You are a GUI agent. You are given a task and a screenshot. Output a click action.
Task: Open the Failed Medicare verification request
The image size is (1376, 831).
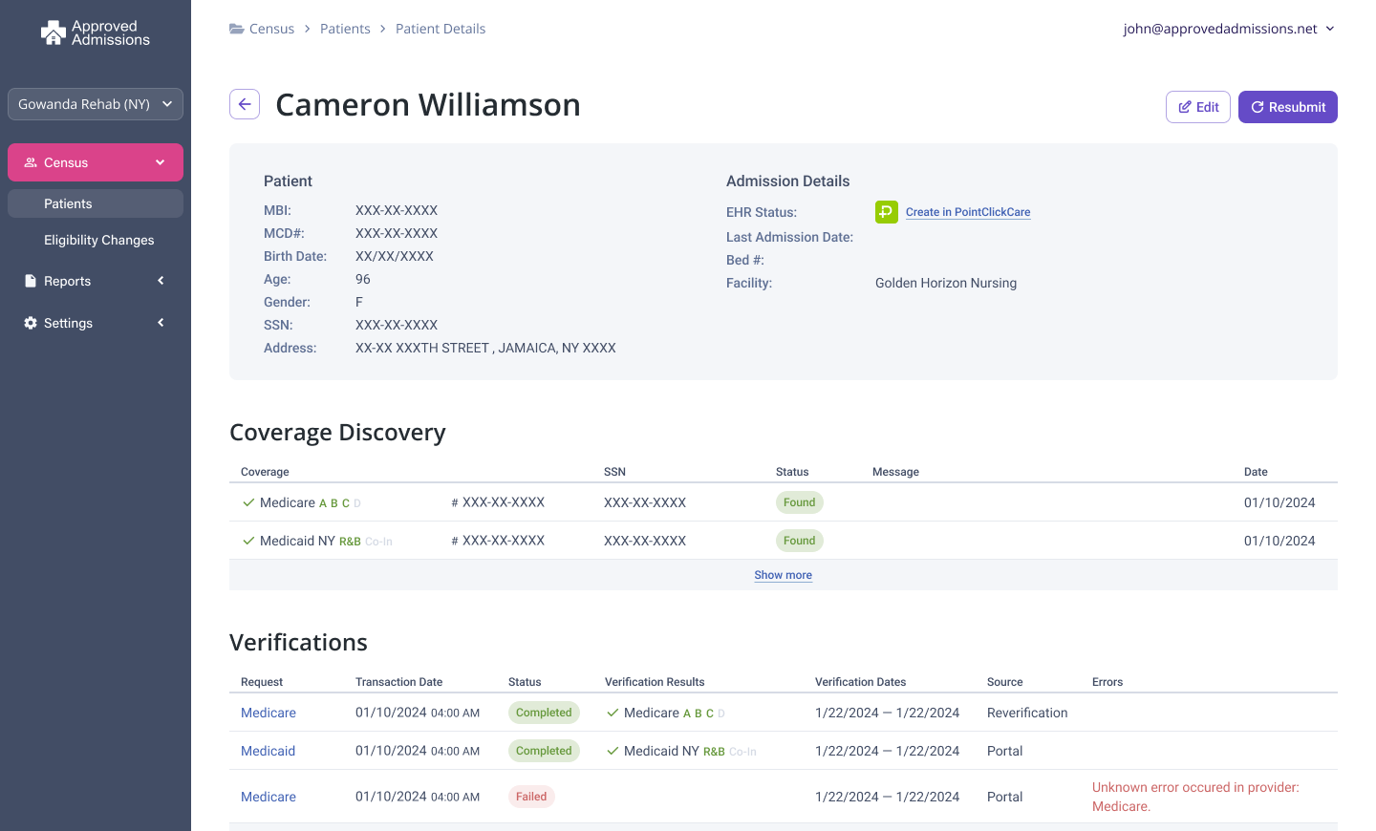[x=269, y=797]
